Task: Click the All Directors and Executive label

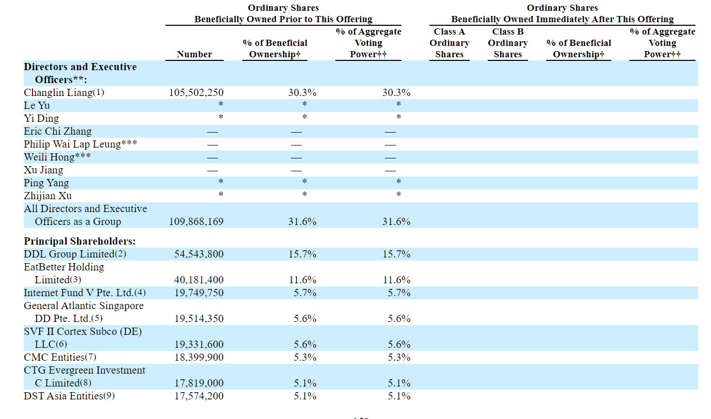Action: [x=85, y=209]
